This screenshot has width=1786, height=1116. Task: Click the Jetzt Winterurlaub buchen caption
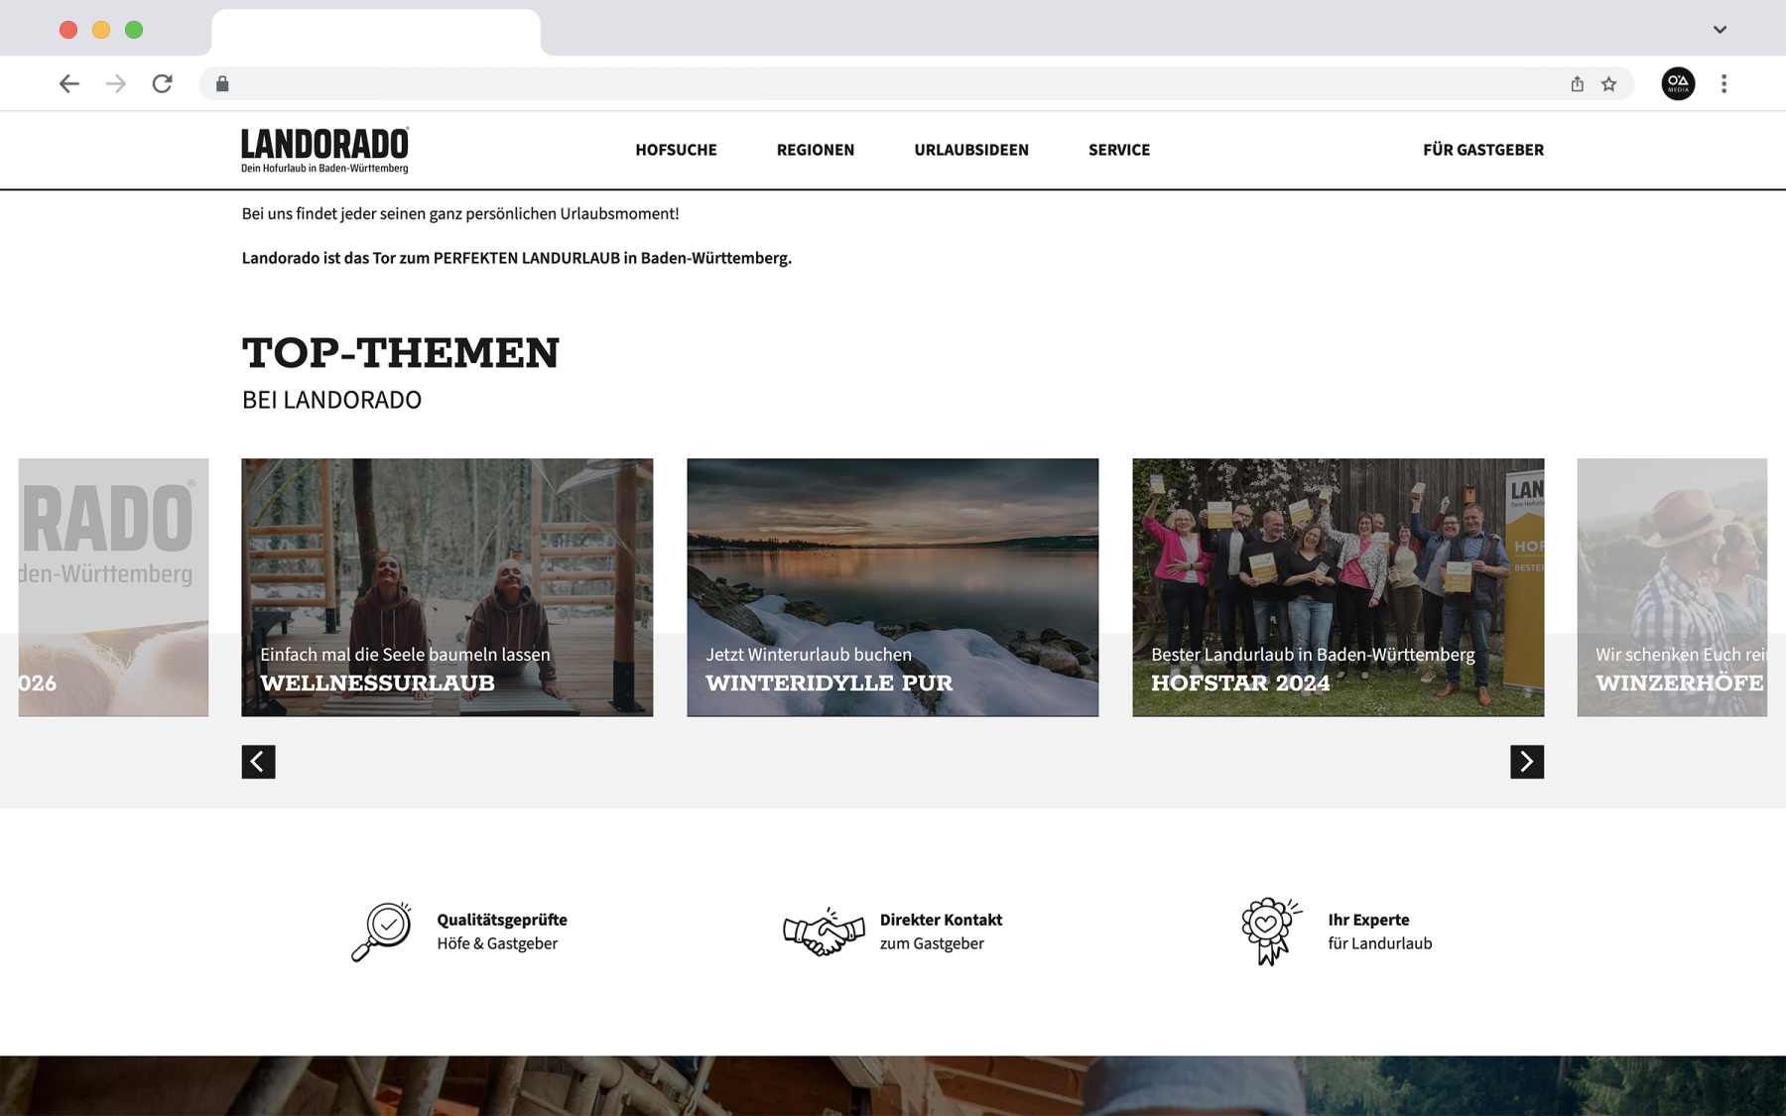click(809, 655)
